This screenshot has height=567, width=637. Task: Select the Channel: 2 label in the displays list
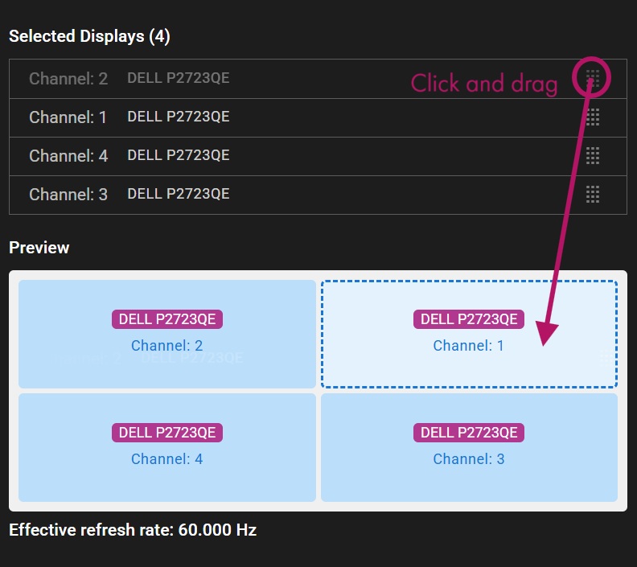(68, 79)
